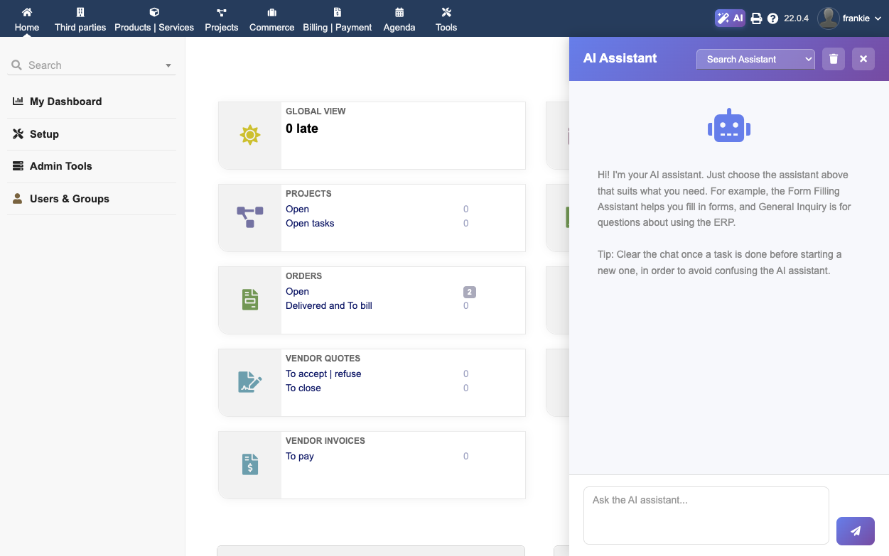Click the printer icon in top bar
The image size is (889, 556).
click(756, 18)
